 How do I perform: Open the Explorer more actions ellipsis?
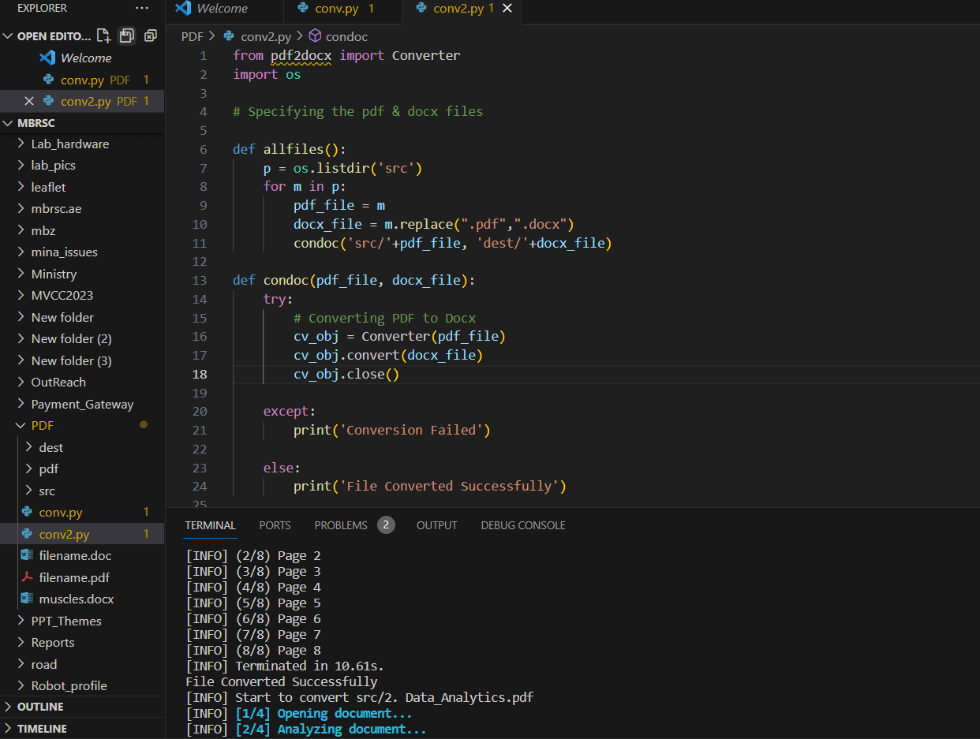point(142,8)
